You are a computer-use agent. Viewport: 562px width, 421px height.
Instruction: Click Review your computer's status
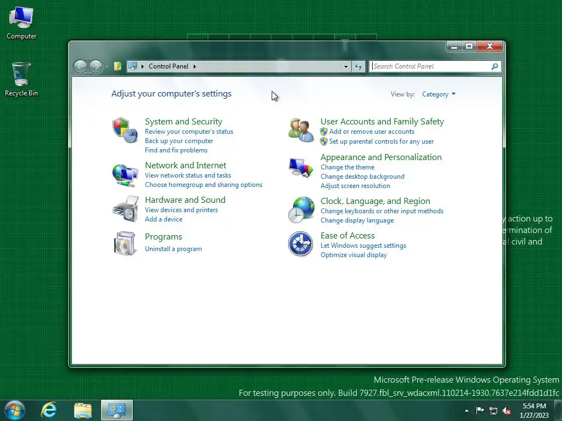click(189, 132)
